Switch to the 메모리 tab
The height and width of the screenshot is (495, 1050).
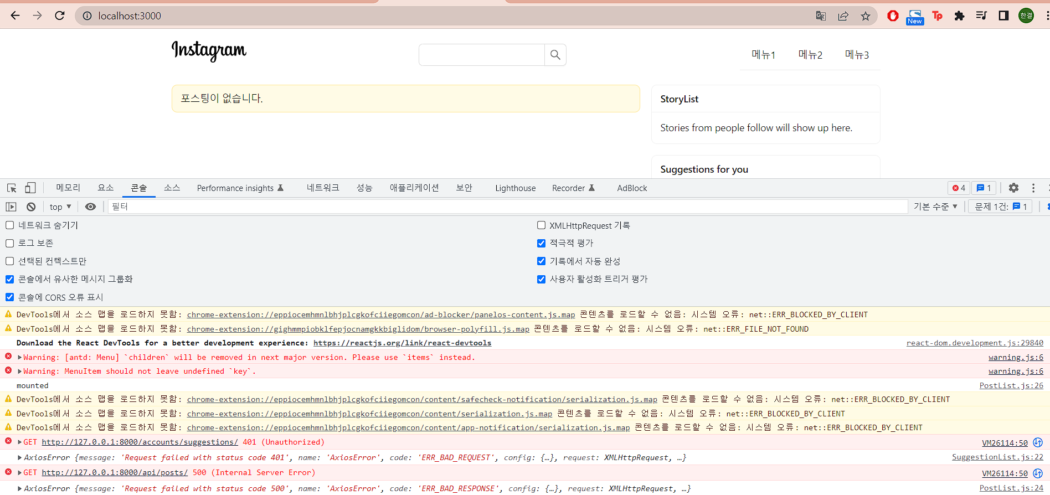[68, 188]
